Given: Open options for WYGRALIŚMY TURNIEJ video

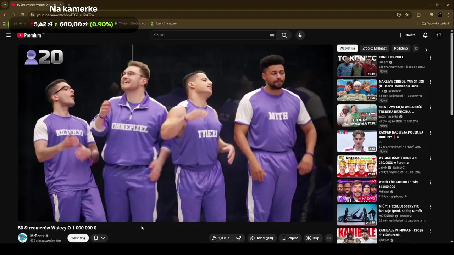Looking at the screenshot, I should (x=430, y=158).
